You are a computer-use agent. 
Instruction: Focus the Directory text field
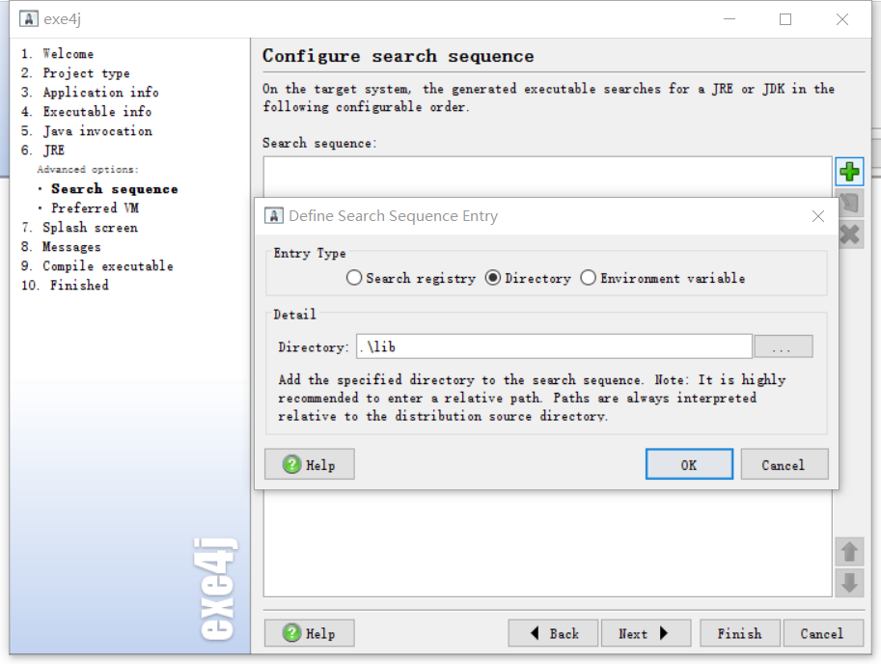[554, 346]
